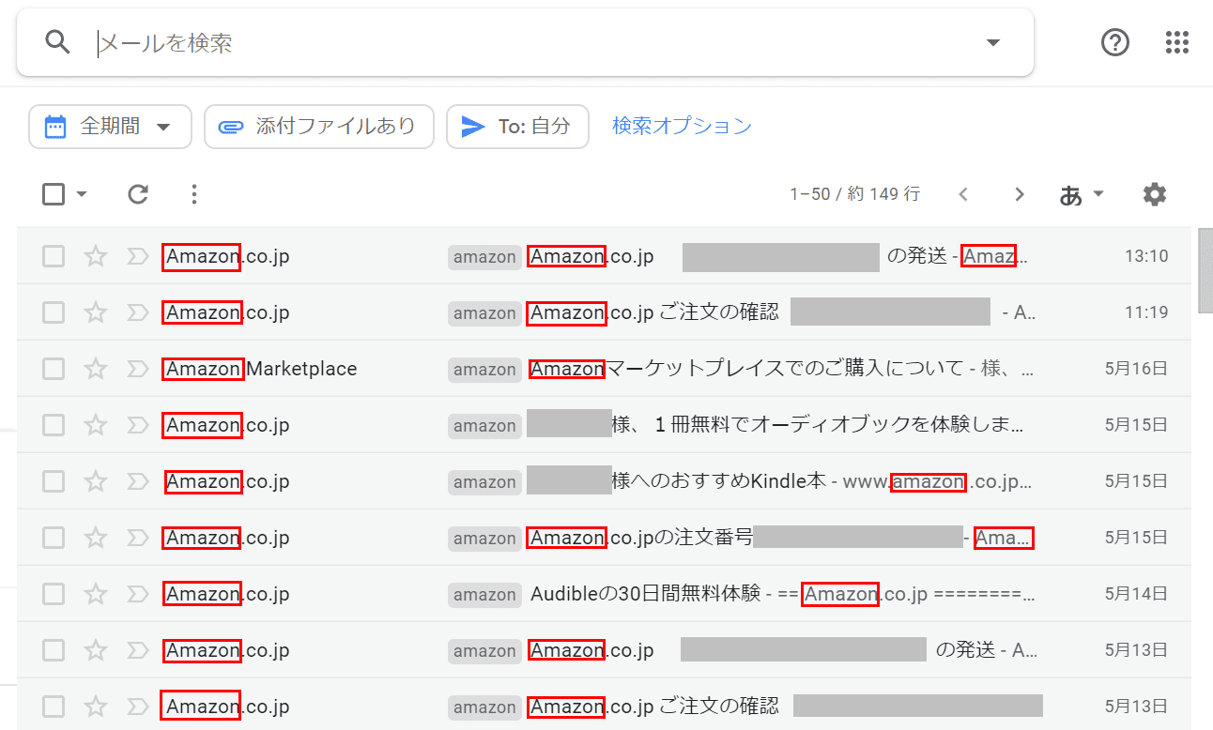Viewport: 1213px width, 730px height.
Task: Check the 注文番号 email from 5月15日
Action: pos(54,538)
